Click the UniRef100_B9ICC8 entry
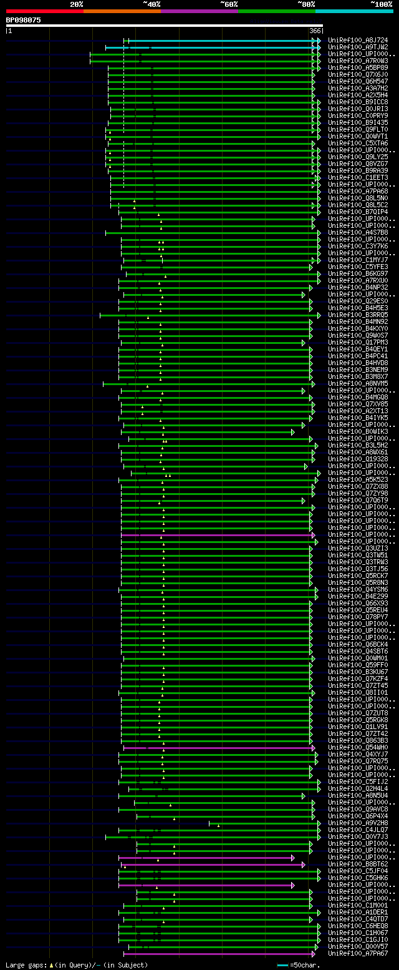Viewport: 399px width, 970px height. point(358,102)
